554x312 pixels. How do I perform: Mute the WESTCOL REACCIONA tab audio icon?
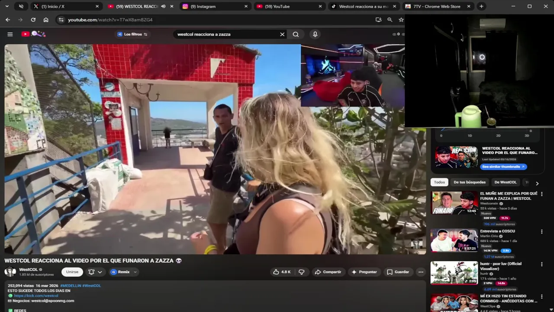(163, 6)
